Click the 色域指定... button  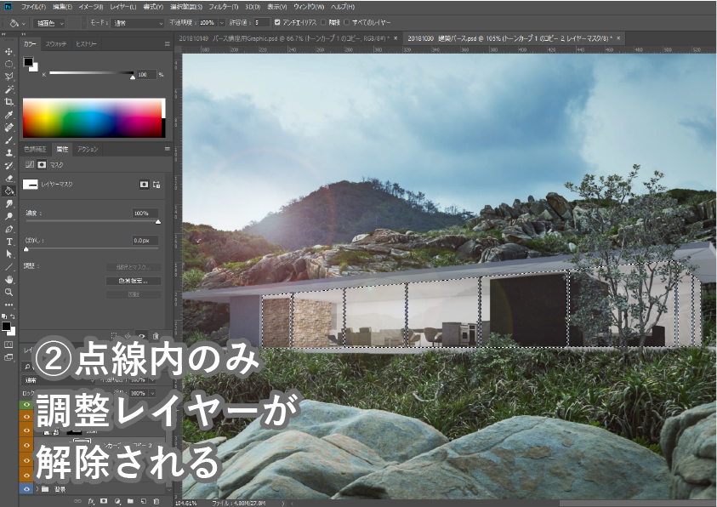[x=134, y=281]
